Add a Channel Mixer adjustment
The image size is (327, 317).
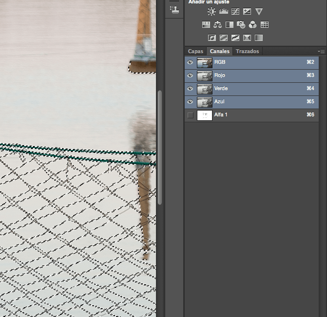pos(253,25)
